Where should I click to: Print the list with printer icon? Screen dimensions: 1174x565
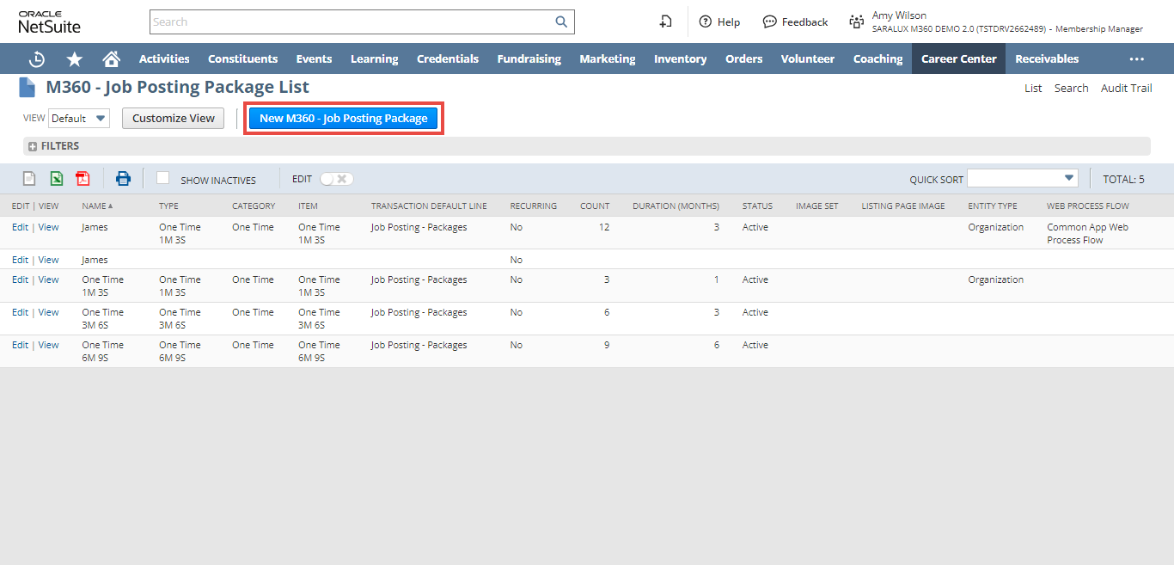tap(123, 179)
